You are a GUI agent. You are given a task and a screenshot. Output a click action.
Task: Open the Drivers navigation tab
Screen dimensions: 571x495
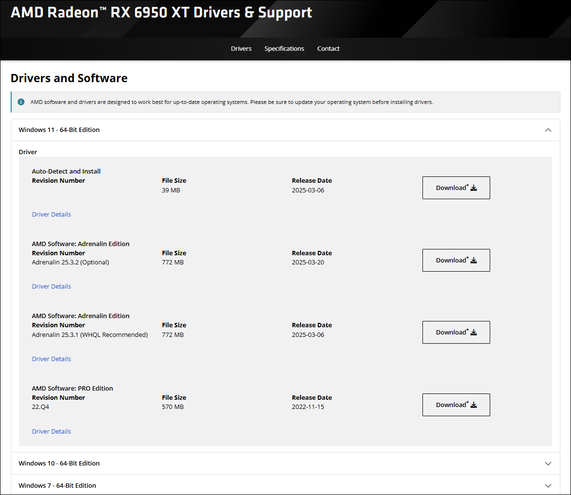pos(241,49)
